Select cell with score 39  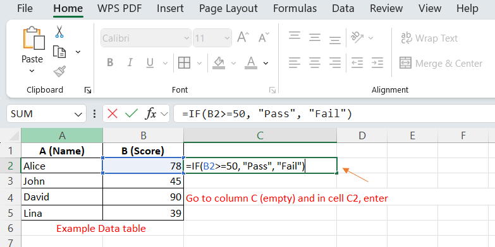coord(143,213)
